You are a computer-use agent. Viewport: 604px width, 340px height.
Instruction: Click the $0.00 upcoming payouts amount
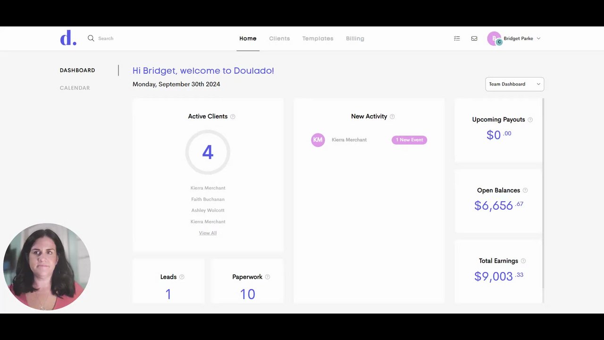(499, 135)
